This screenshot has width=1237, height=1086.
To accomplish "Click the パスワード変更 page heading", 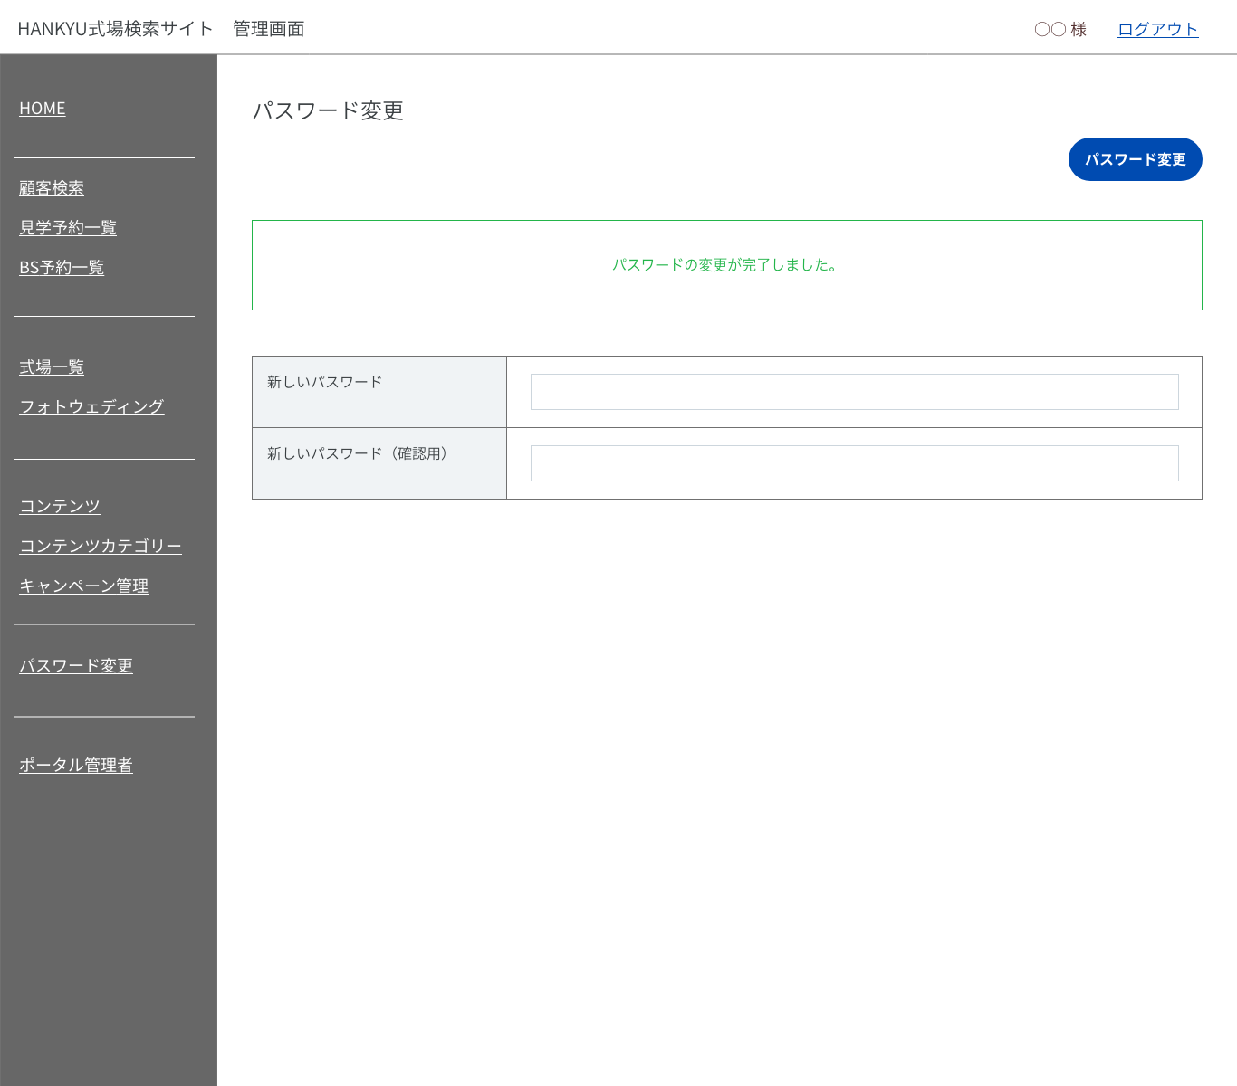I will (328, 110).
